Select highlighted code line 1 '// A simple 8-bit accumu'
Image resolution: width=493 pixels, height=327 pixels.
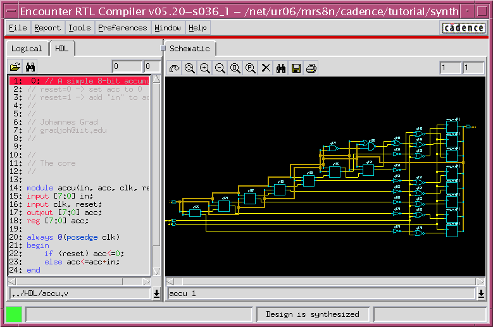click(79, 81)
